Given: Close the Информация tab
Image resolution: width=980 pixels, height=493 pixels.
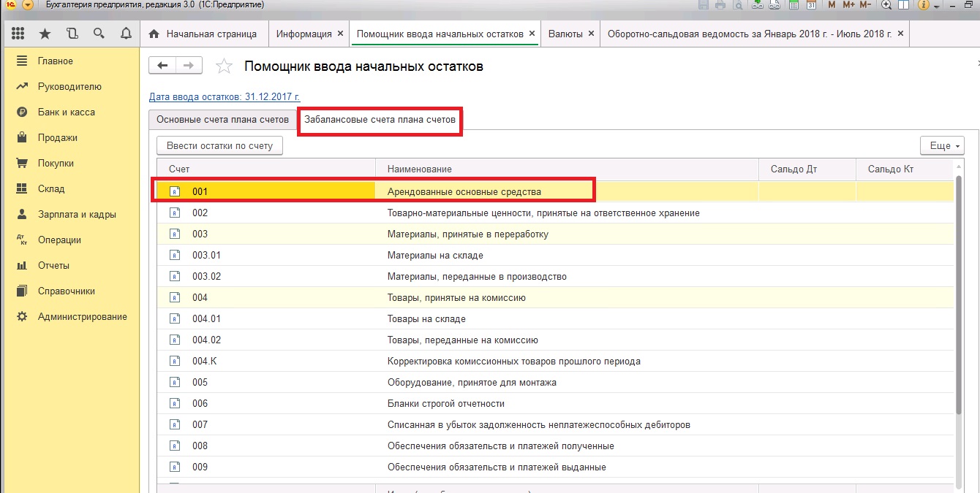Looking at the screenshot, I should [x=340, y=34].
